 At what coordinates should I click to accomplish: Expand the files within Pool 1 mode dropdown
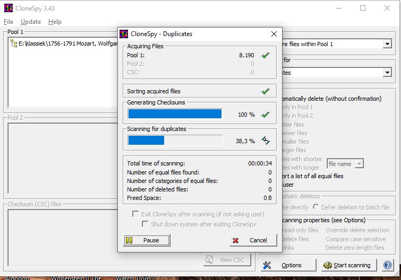(387, 44)
